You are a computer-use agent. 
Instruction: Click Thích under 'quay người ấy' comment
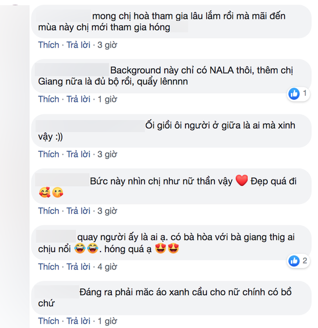coord(49,267)
